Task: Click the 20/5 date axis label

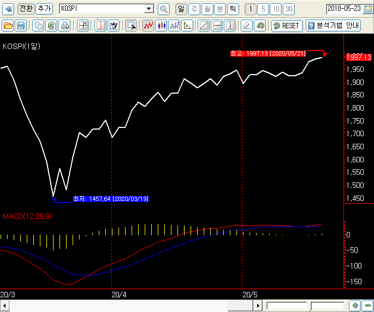Action: click(250, 295)
